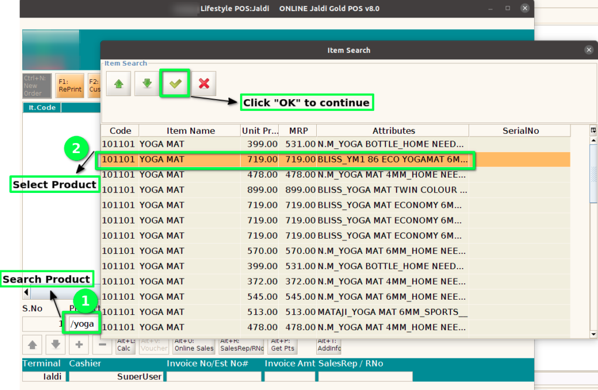The width and height of the screenshot is (598, 390).
Task: Click the MRP column header
Action: click(x=298, y=131)
